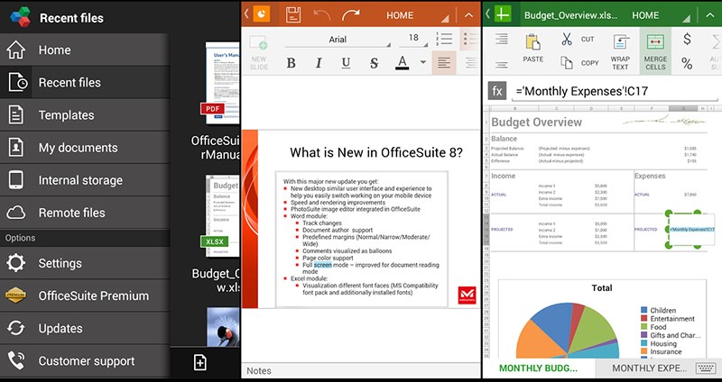Click the Save icon in the presentation toolbar
722x382 pixels.
(x=292, y=14)
